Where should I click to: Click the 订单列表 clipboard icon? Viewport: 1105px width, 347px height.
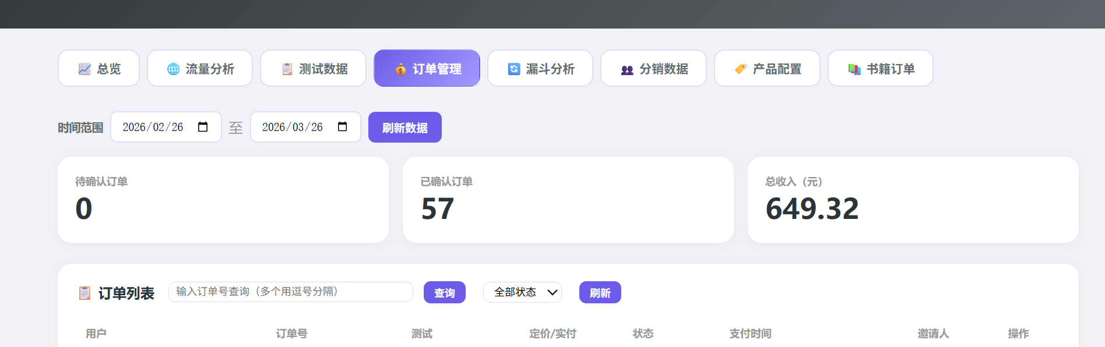pyautogui.click(x=85, y=293)
